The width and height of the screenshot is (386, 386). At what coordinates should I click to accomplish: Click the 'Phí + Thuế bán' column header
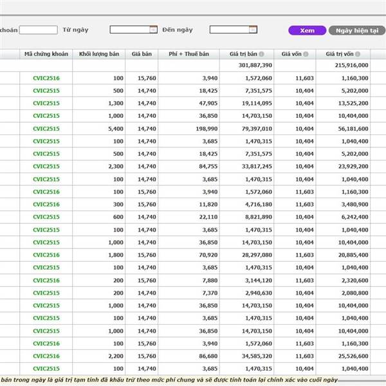coord(188,54)
